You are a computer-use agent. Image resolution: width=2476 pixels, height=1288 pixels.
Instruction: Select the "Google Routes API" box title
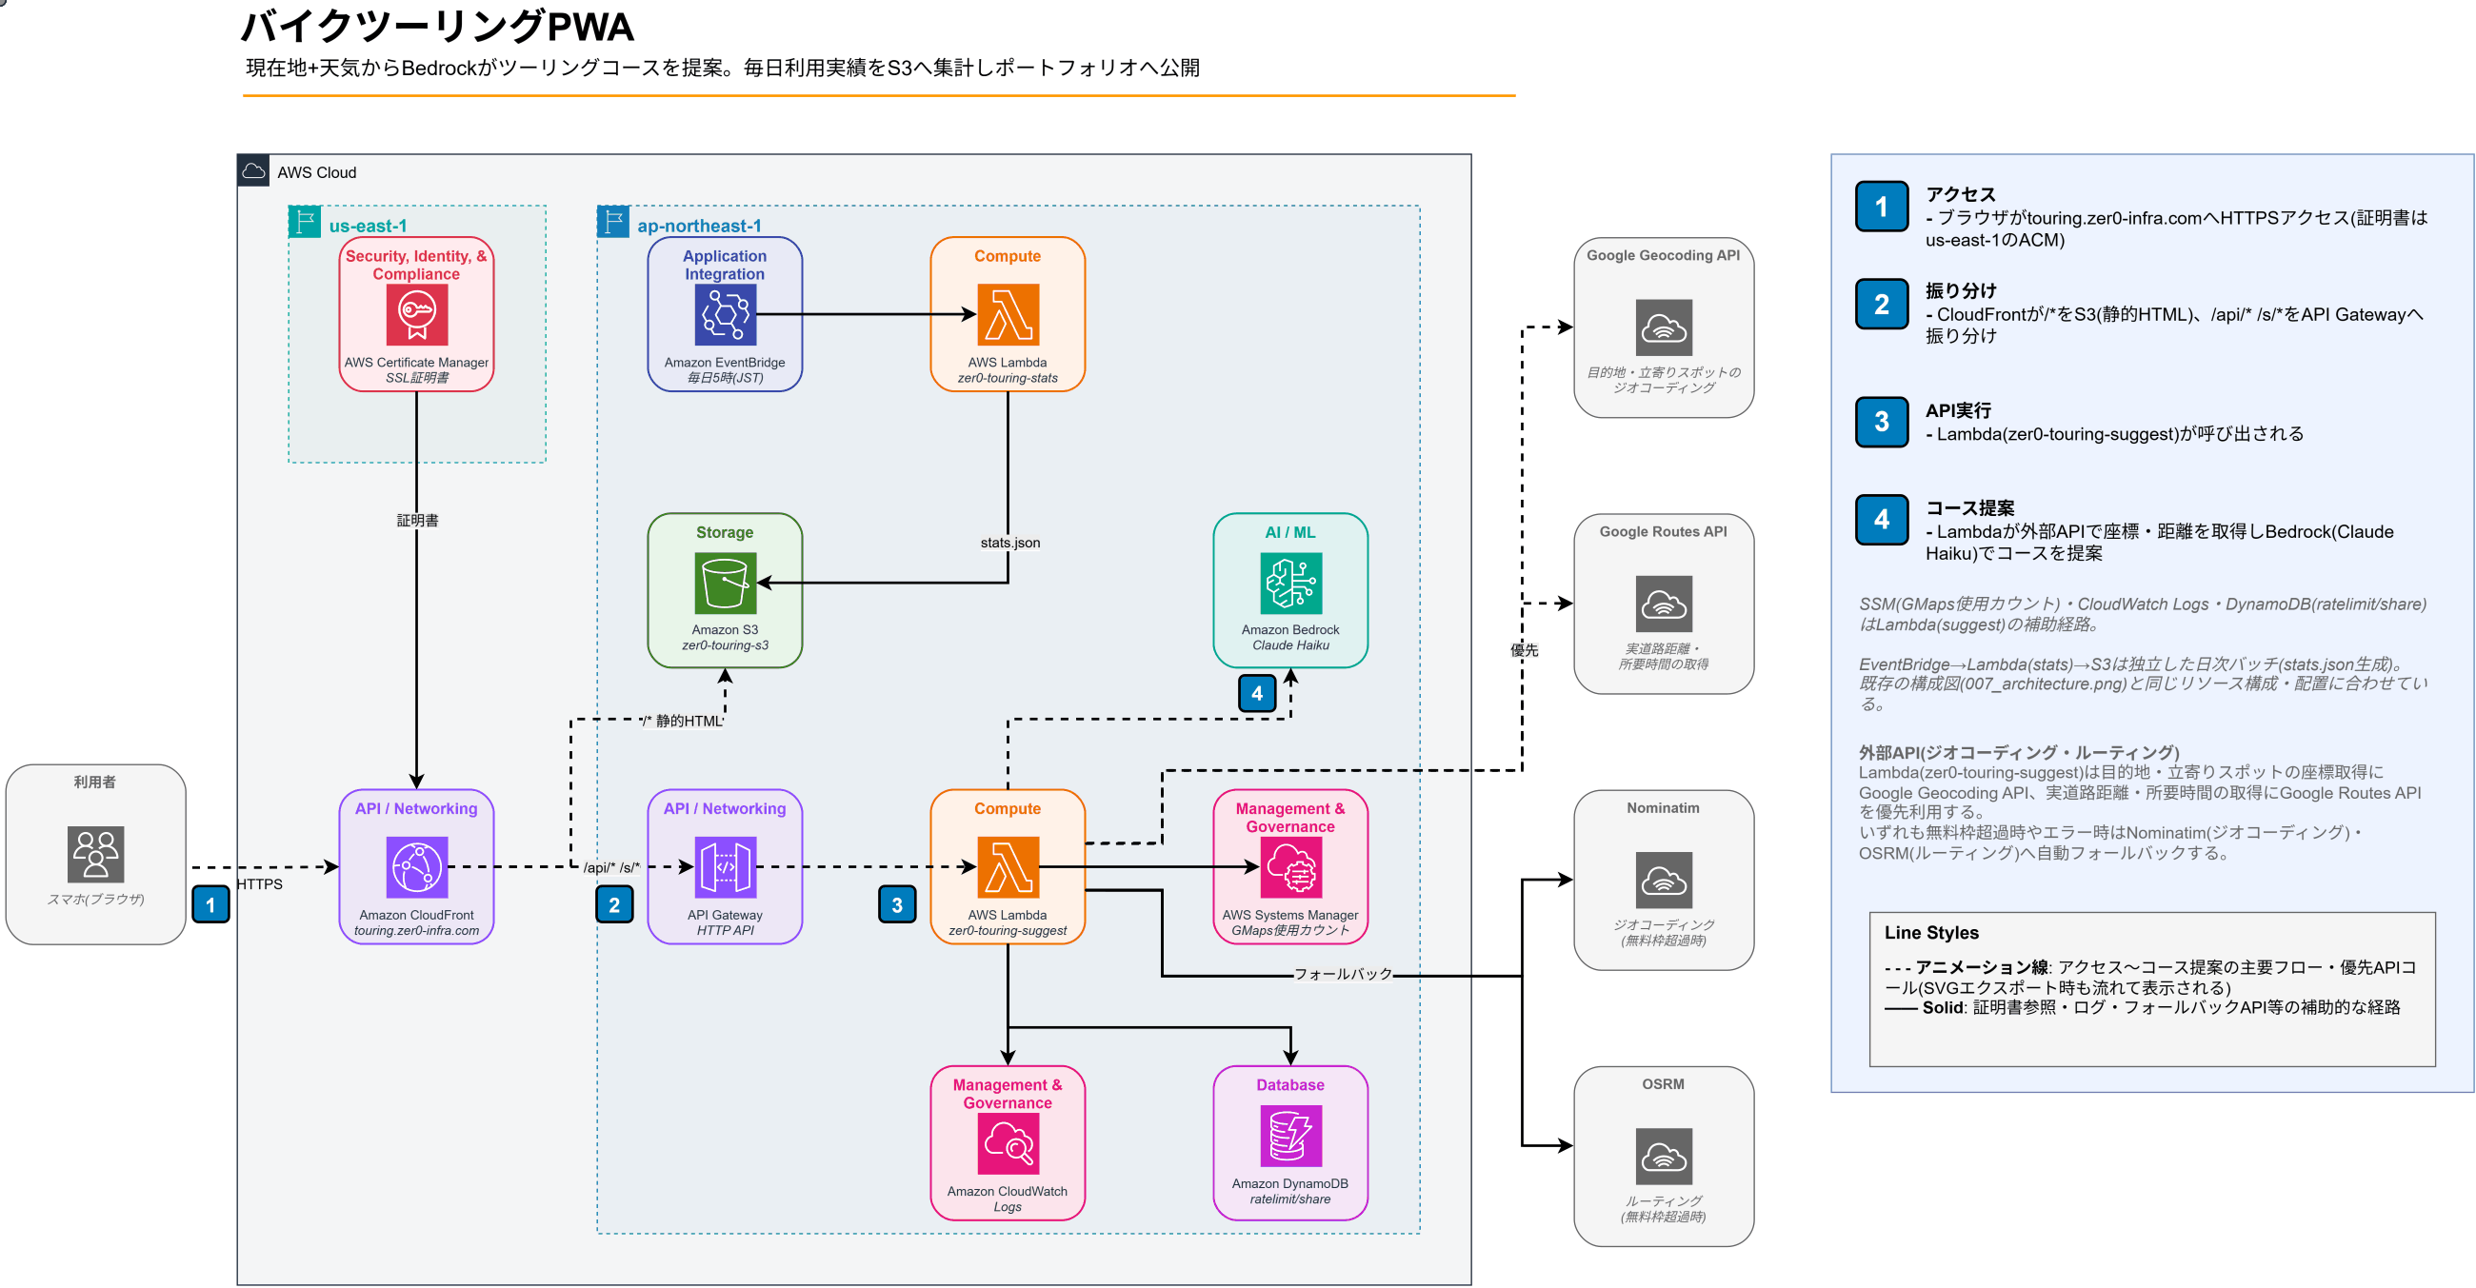[x=1664, y=532]
